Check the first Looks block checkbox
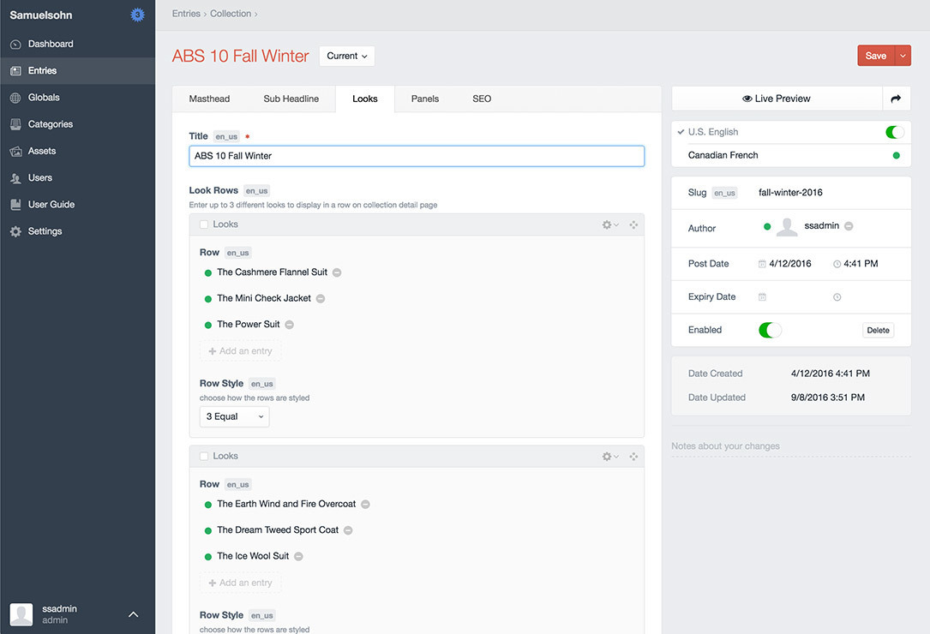Image resolution: width=930 pixels, height=634 pixels. coord(204,224)
